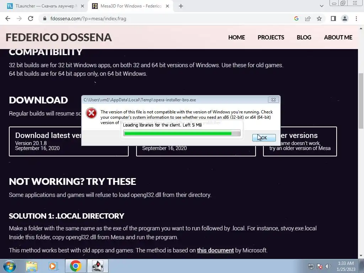Viewport: 364px width, 273px height.
Task: Reload the current page
Action: coord(31,18)
